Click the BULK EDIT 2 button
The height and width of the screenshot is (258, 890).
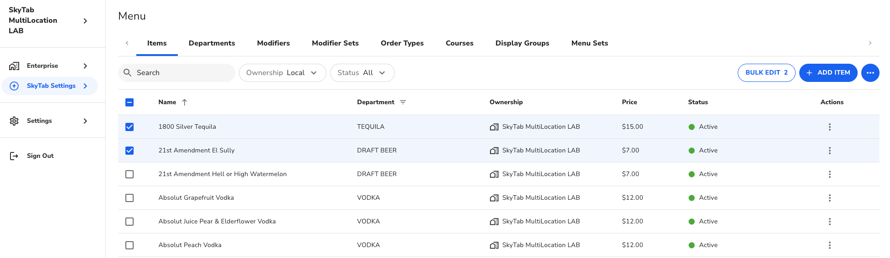pyautogui.click(x=766, y=73)
